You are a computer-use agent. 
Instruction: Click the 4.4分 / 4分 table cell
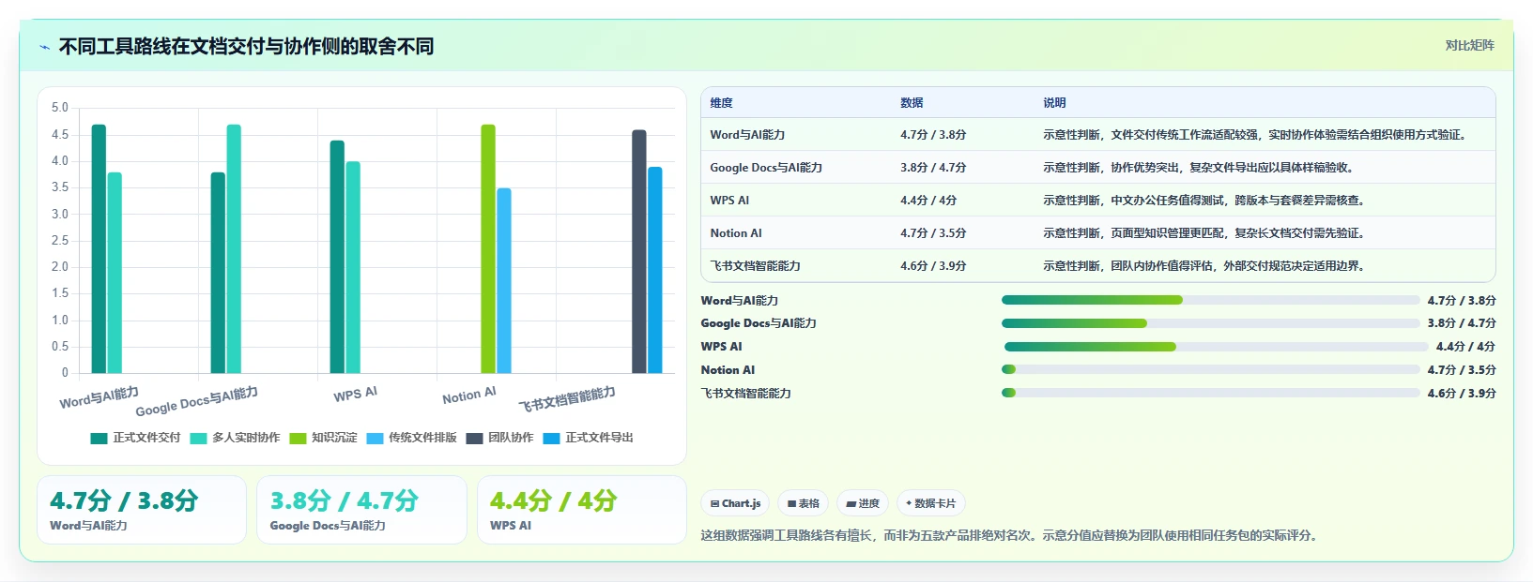[x=928, y=201]
